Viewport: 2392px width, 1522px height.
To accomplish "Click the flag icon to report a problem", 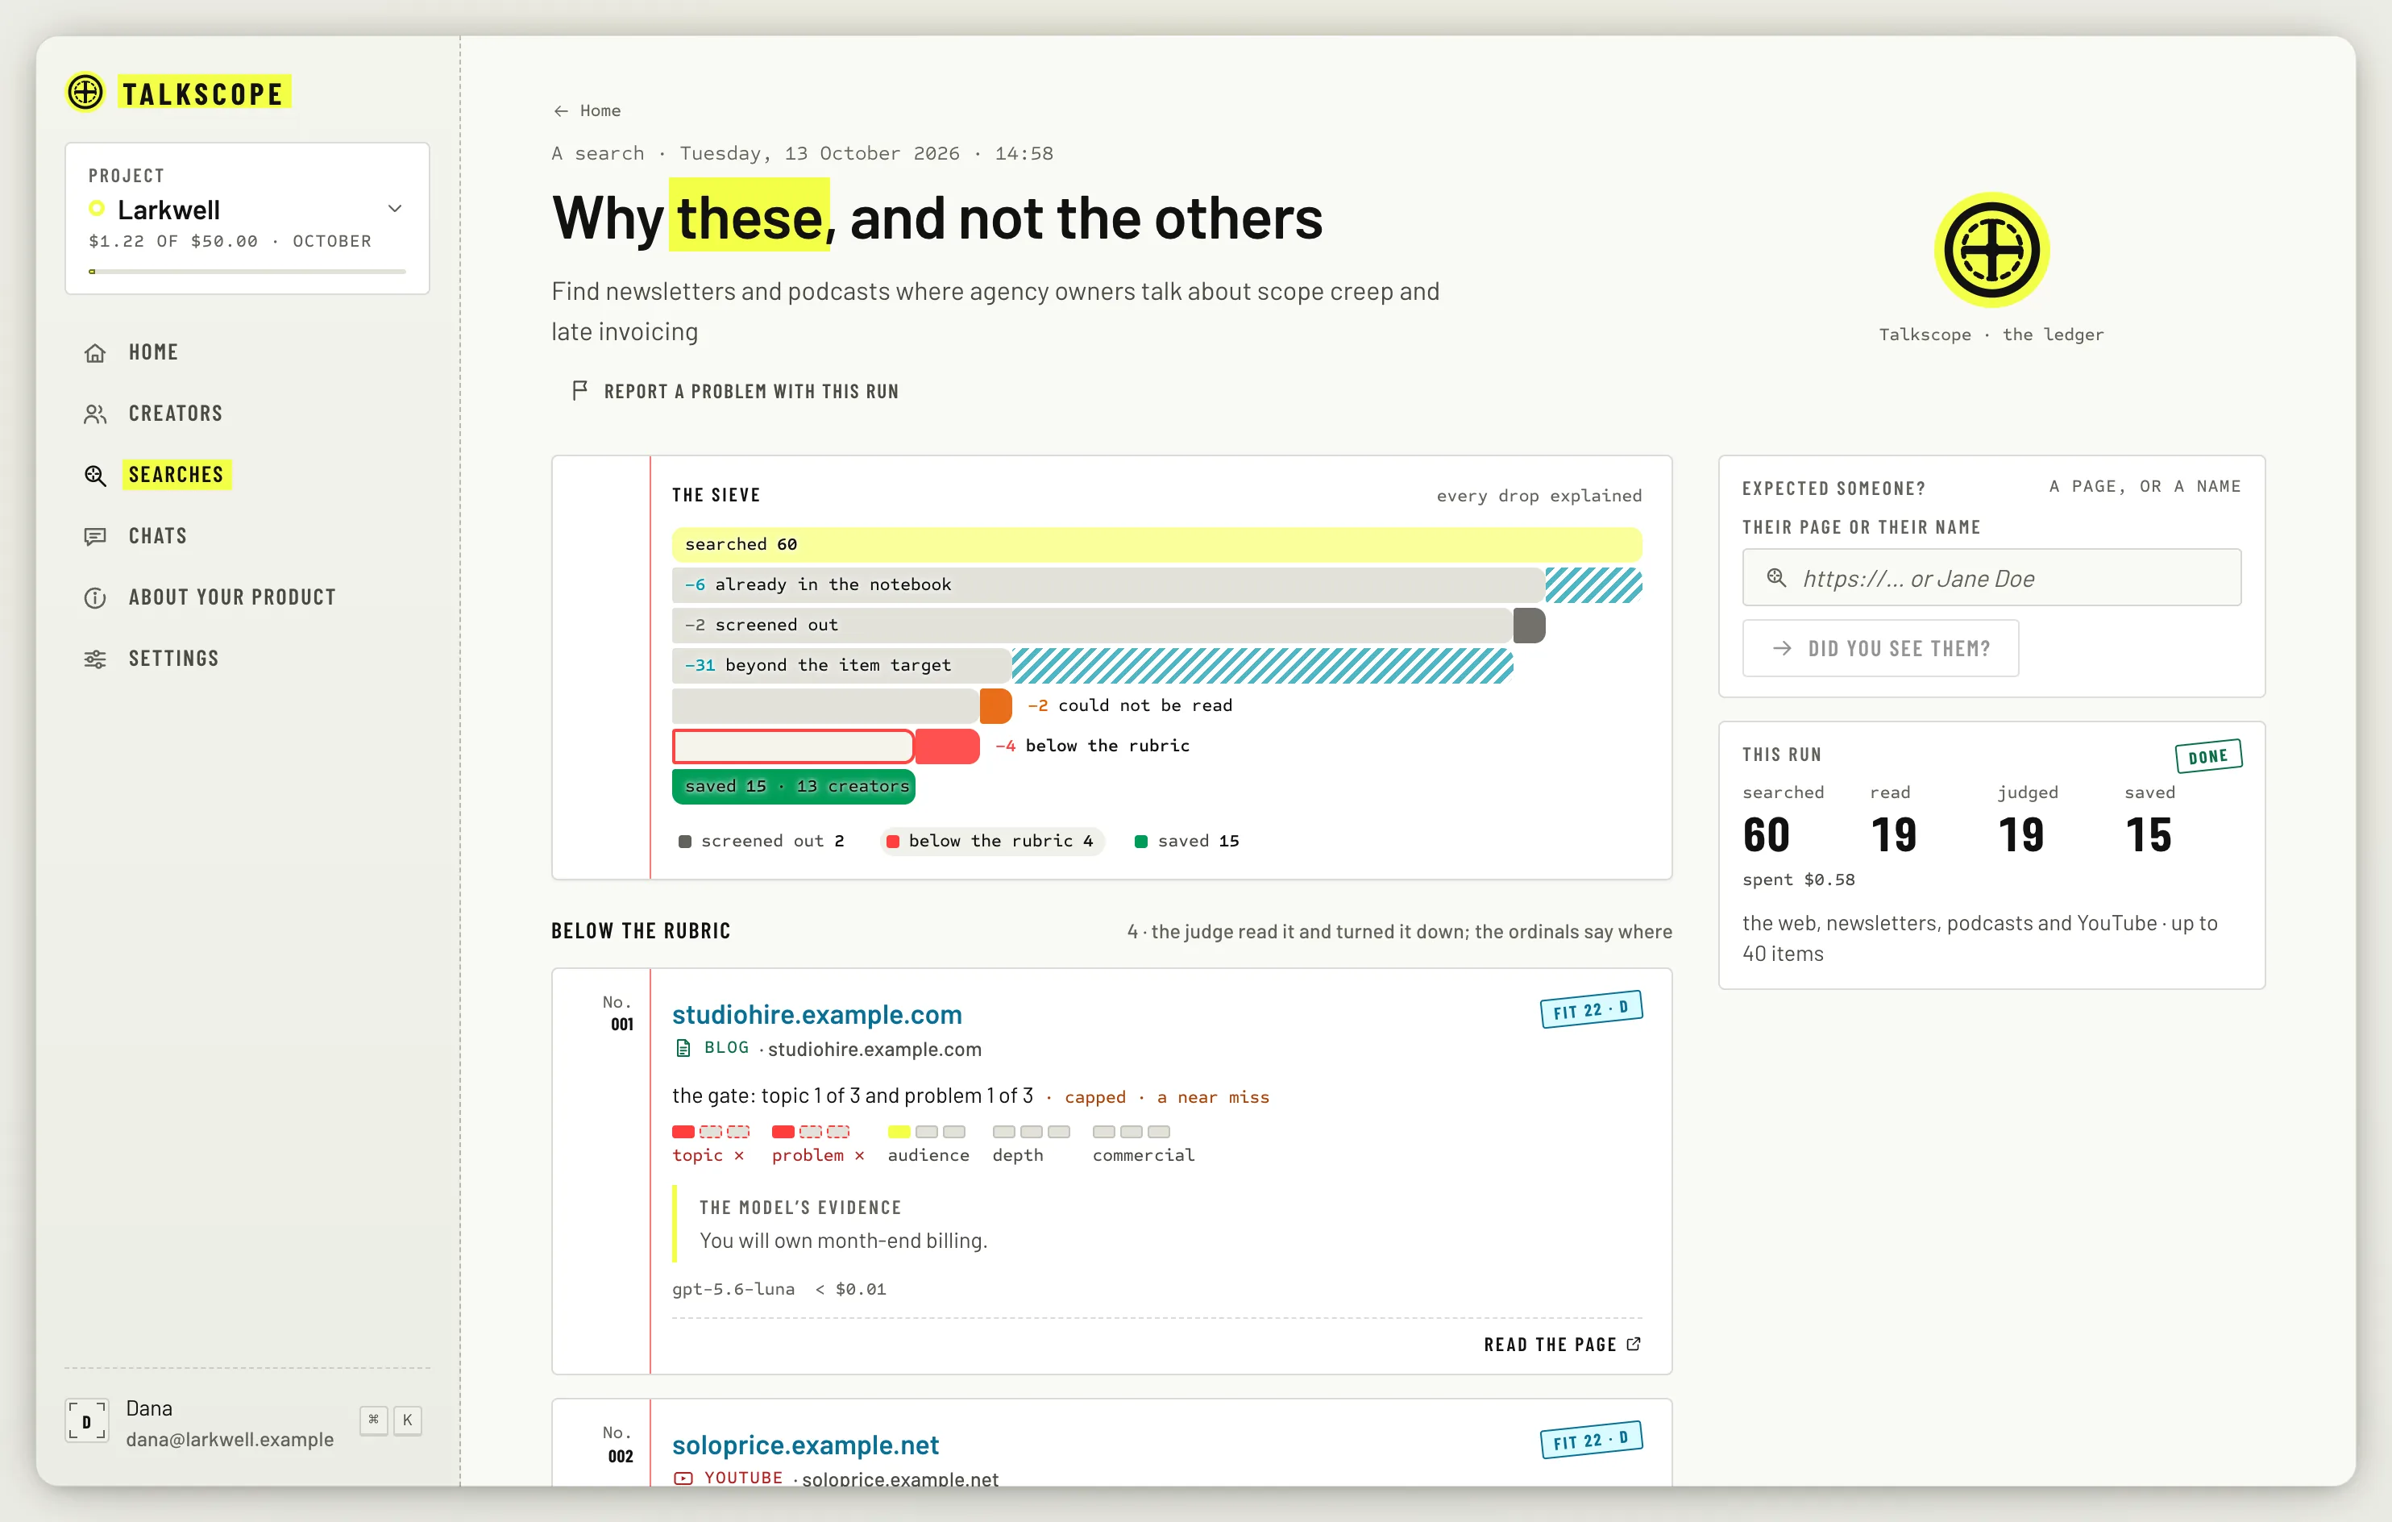I will 579,390.
